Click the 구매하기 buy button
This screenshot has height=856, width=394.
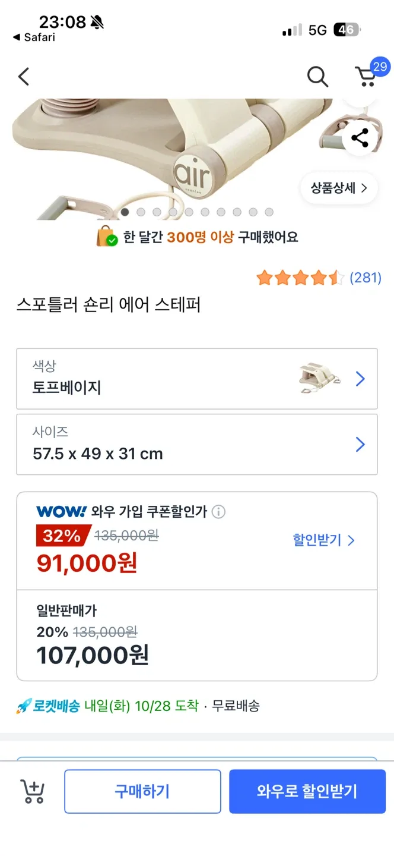click(x=142, y=791)
